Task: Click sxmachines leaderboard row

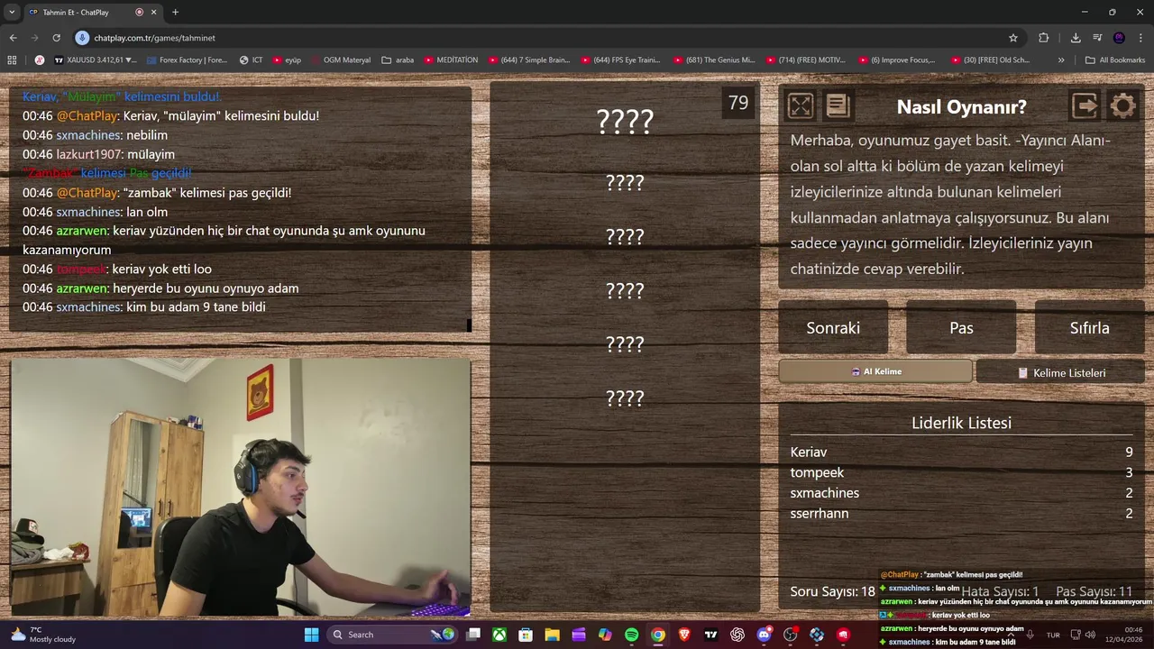Action: (961, 493)
